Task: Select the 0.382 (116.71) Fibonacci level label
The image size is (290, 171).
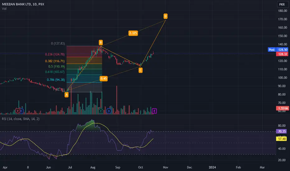Action: click(55, 61)
